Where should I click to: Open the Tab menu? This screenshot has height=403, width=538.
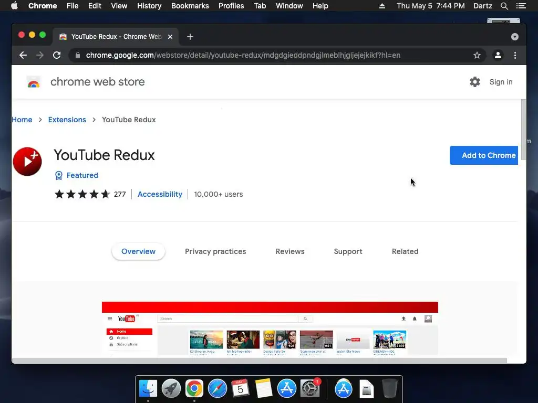[260, 6]
